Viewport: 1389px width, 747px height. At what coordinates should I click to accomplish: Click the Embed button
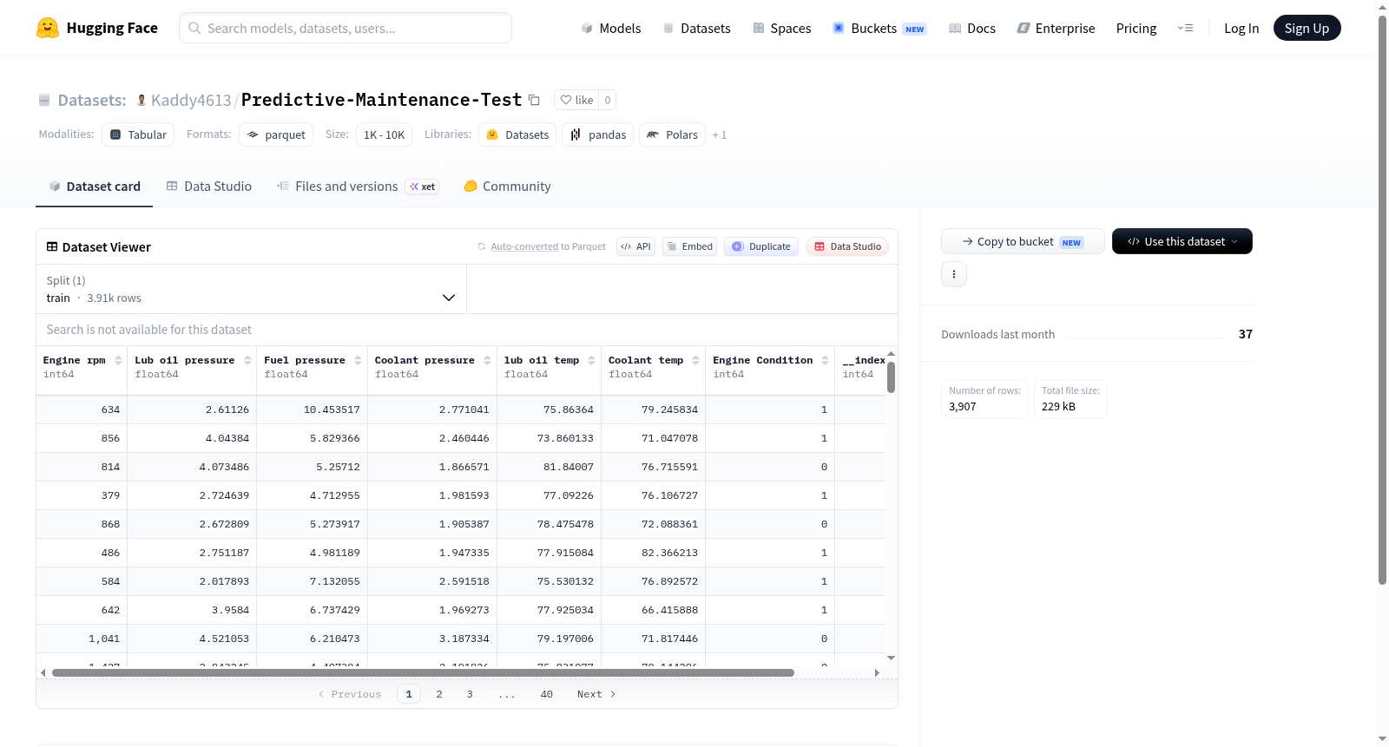[690, 246]
